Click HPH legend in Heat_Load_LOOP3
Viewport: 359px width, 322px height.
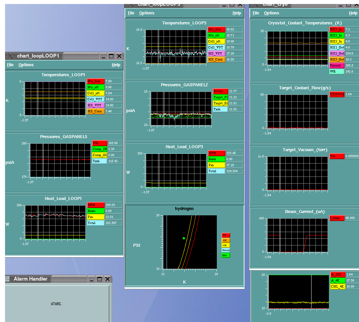(216, 153)
